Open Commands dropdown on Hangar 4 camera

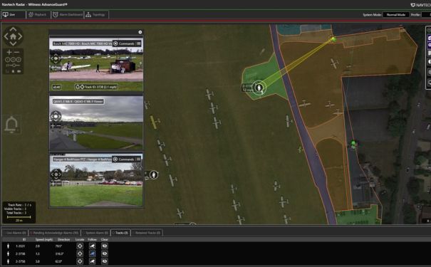coord(124,159)
